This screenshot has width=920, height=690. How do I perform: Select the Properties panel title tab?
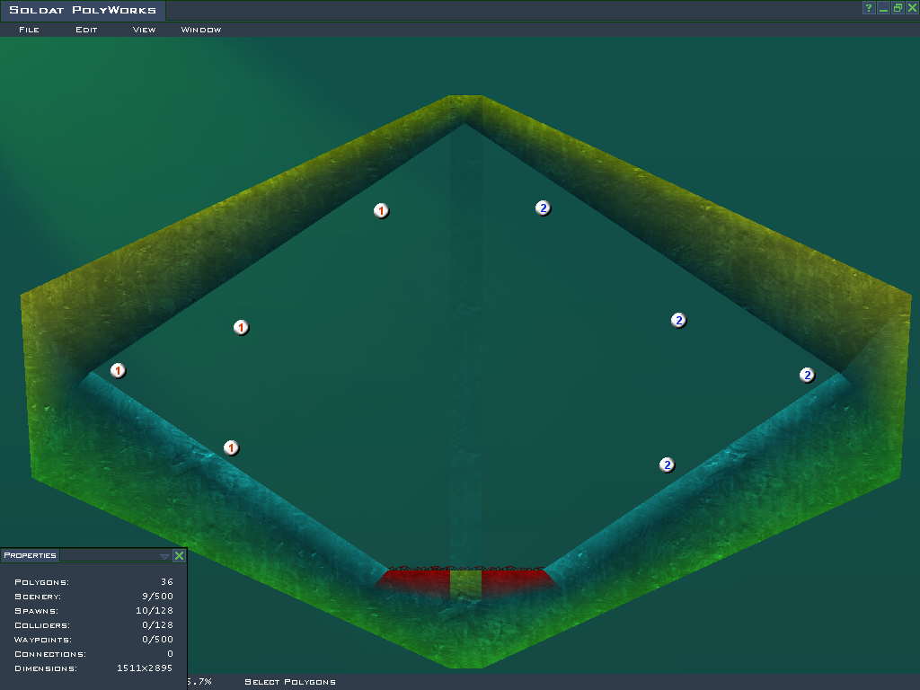(30, 555)
